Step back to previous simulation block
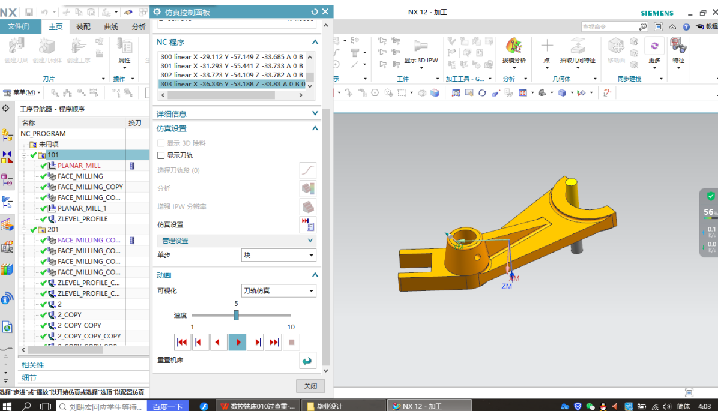This screenshot has height=411, width=718. (200, 343)
